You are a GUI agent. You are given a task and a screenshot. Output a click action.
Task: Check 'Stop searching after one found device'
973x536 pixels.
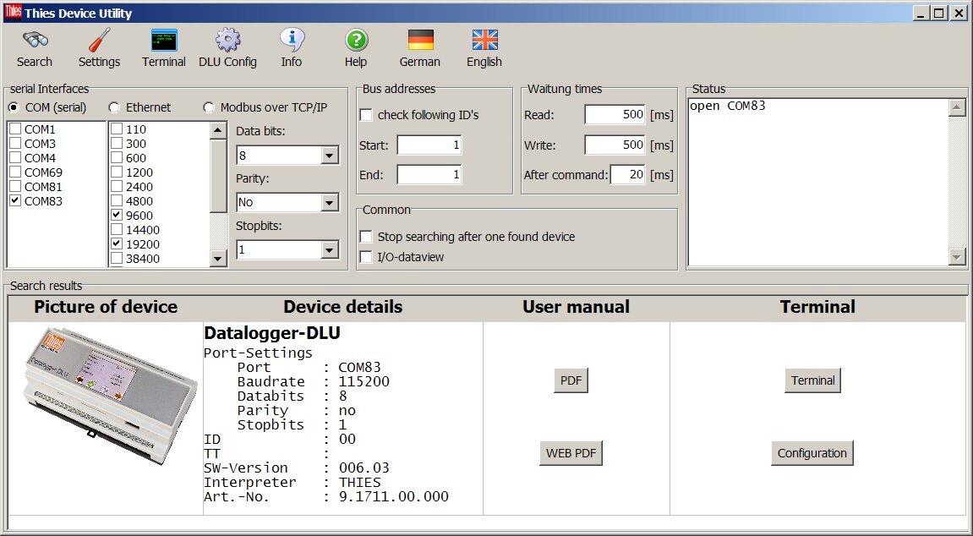point(366,237)
